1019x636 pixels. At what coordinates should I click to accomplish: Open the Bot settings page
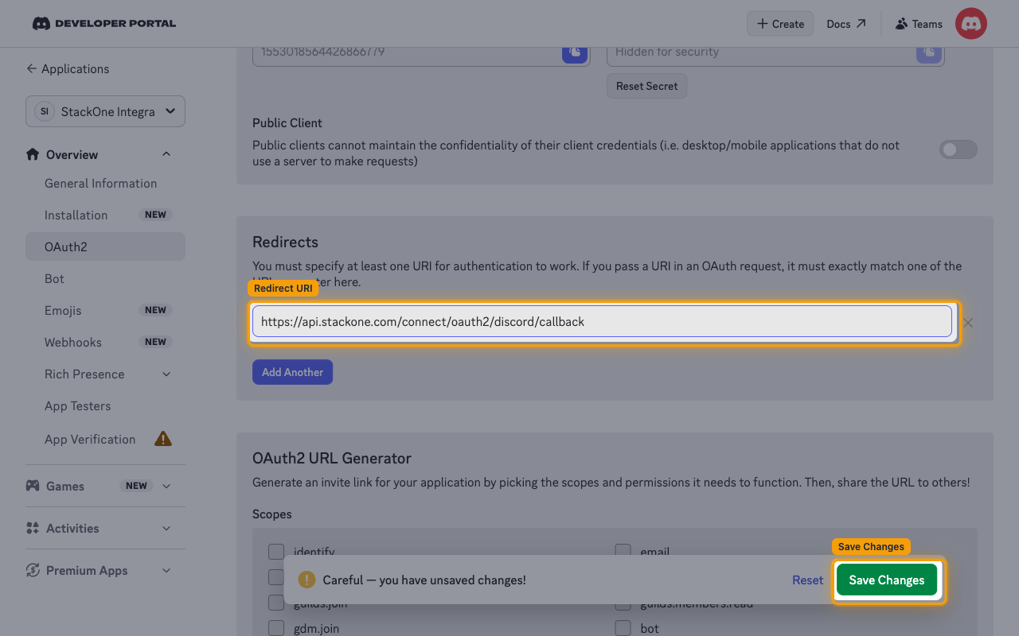coord(54,278)
